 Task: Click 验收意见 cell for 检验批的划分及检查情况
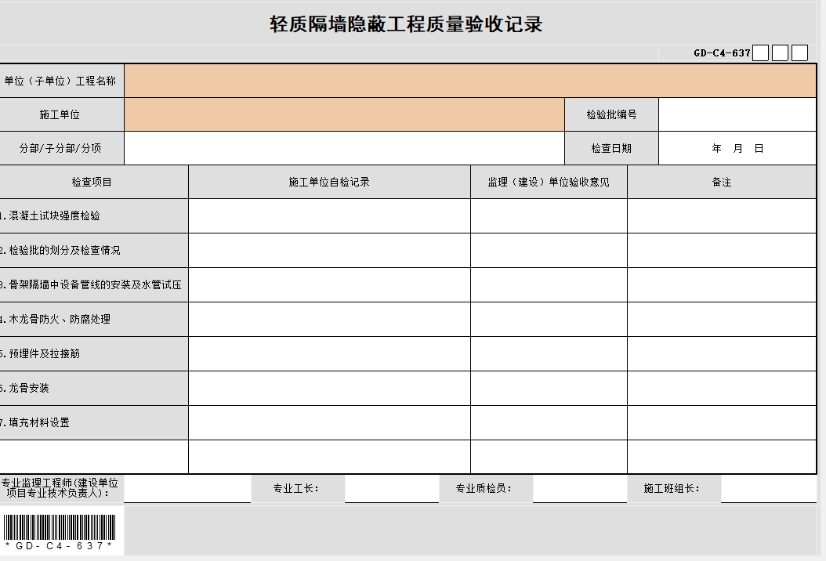[549, 250]
